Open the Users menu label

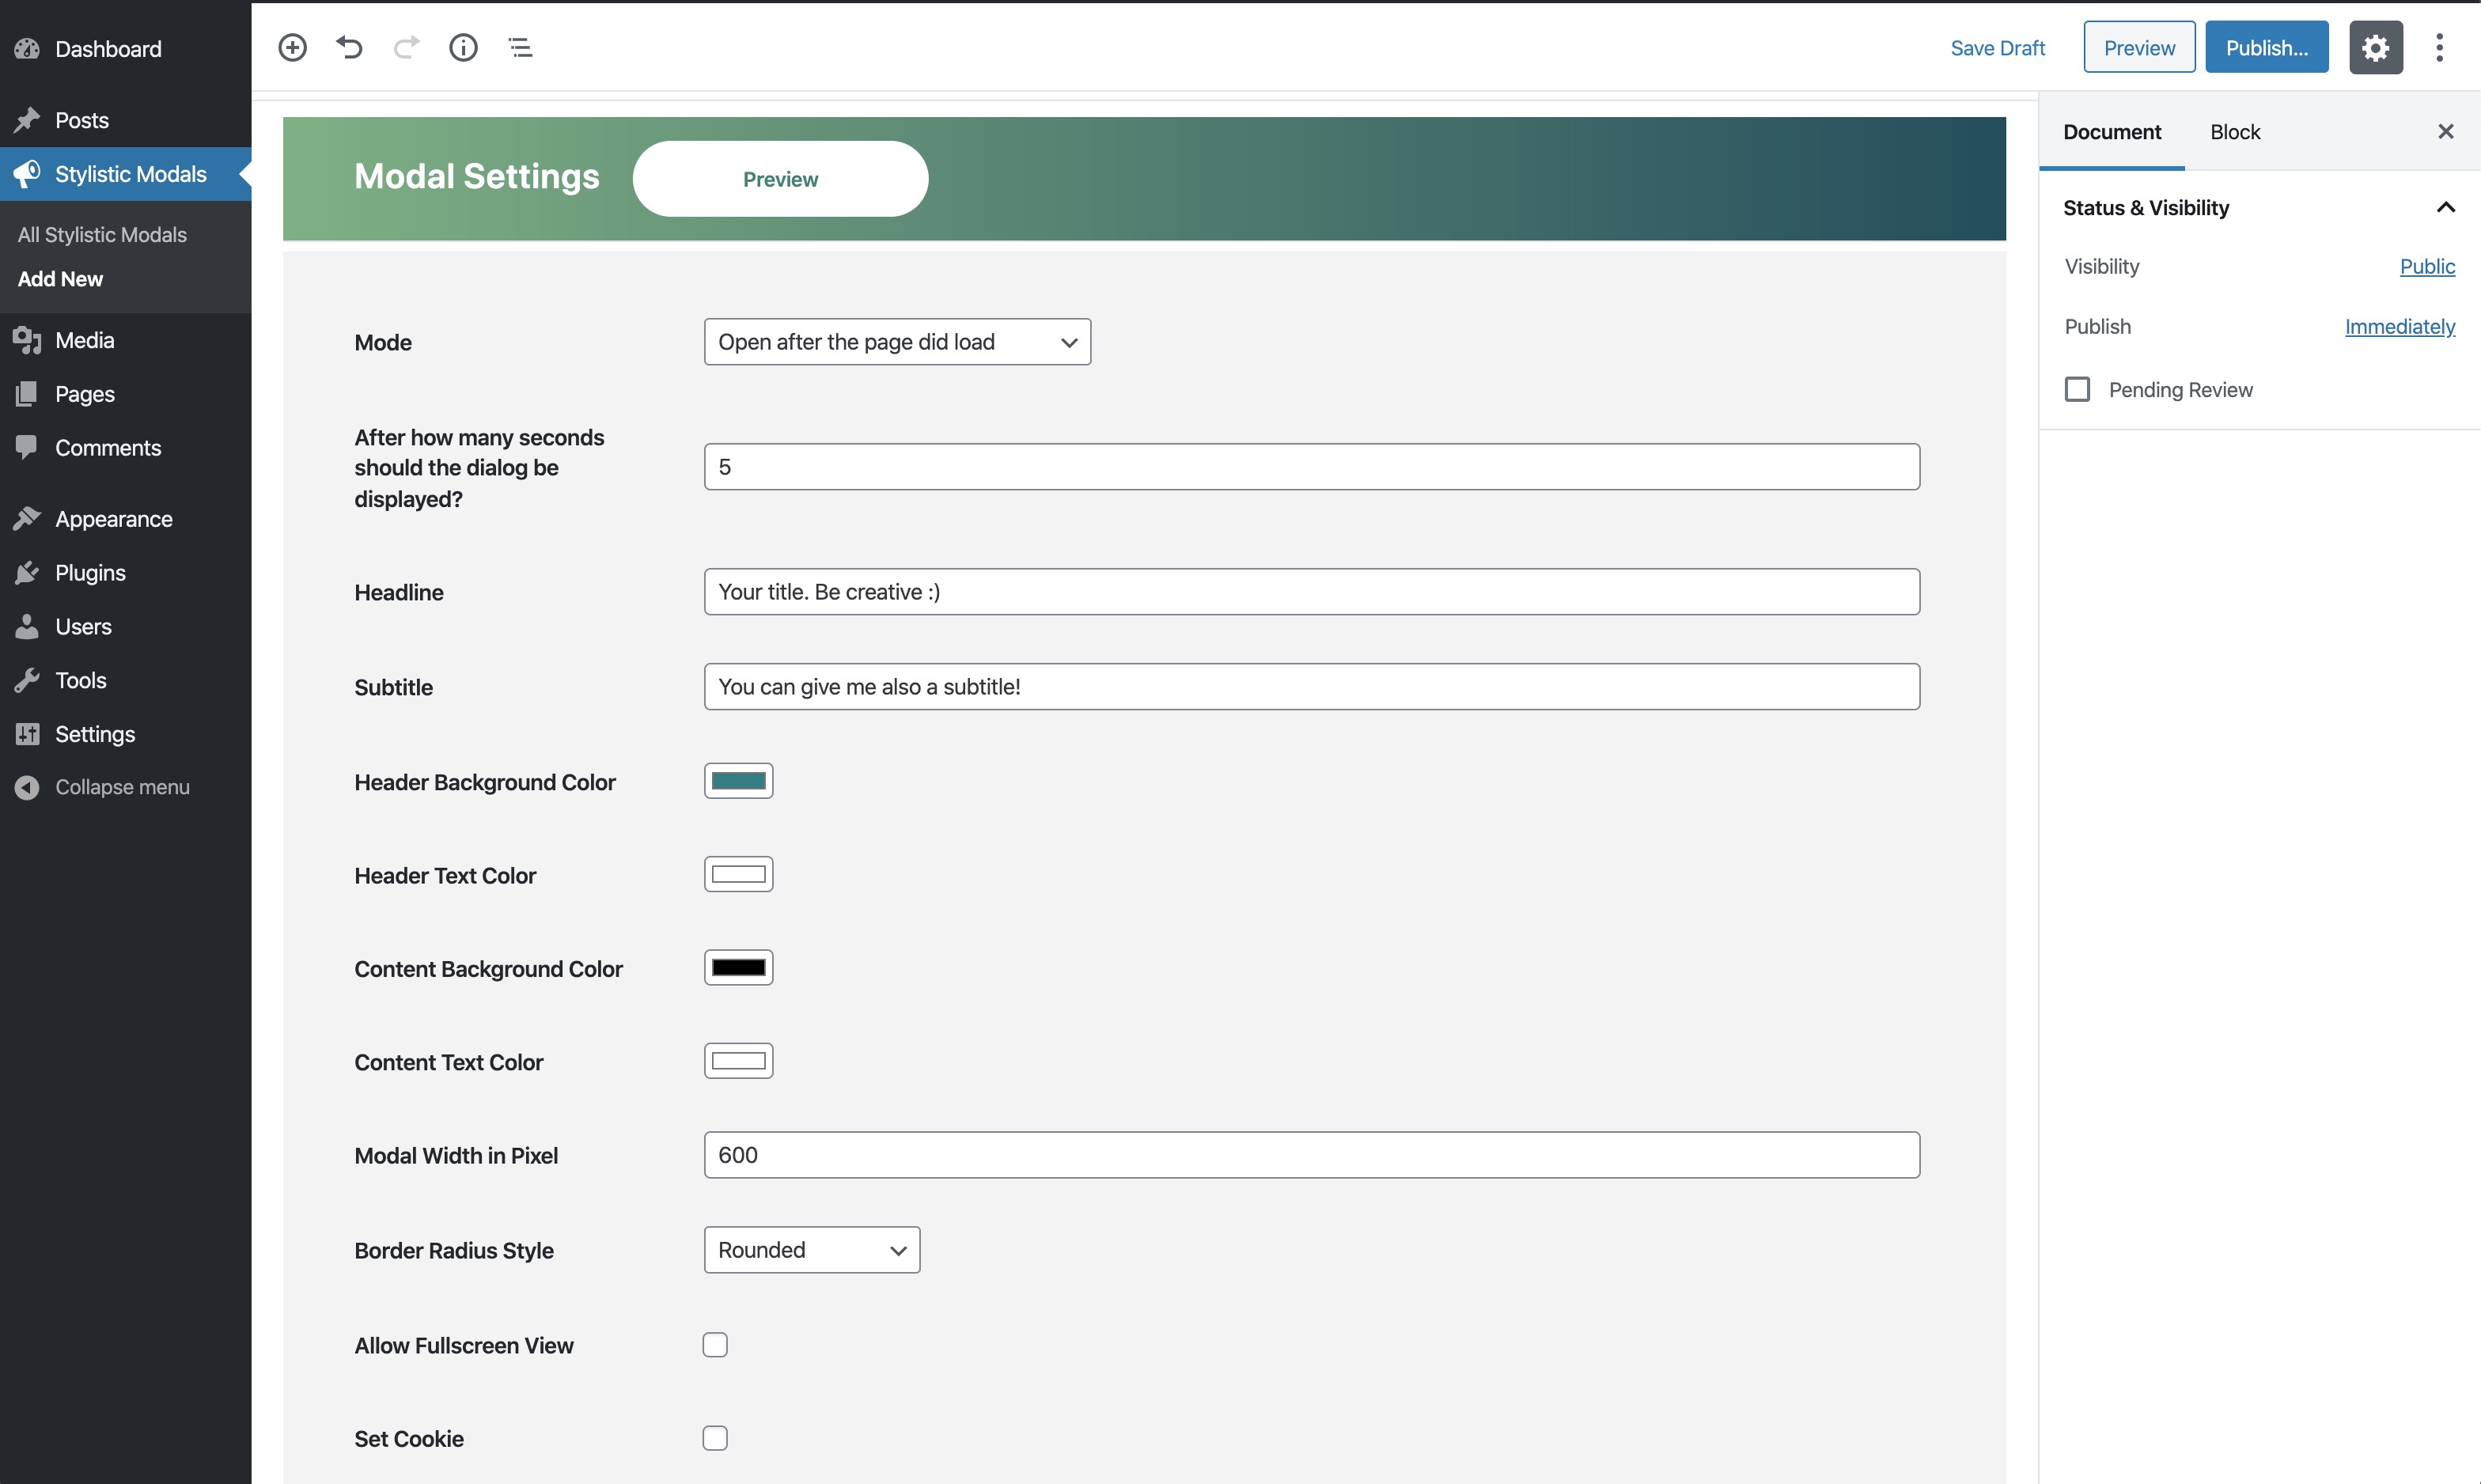point(83,626)
